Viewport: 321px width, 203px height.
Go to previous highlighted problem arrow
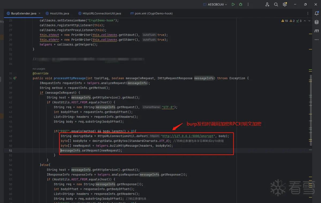tap(305, 21)
